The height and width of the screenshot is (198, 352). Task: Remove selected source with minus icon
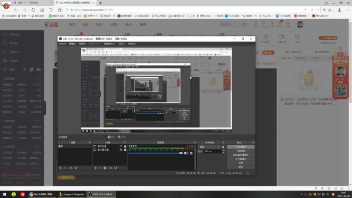click(100, 168)
